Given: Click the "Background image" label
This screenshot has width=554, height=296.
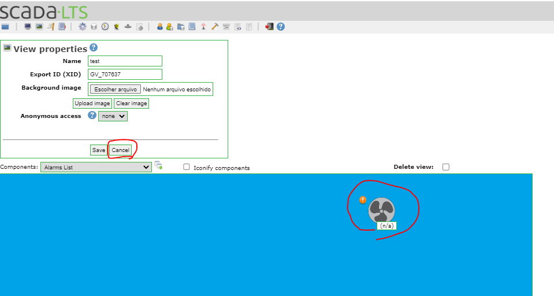Looking at the screenshot, I should point(51,88).
